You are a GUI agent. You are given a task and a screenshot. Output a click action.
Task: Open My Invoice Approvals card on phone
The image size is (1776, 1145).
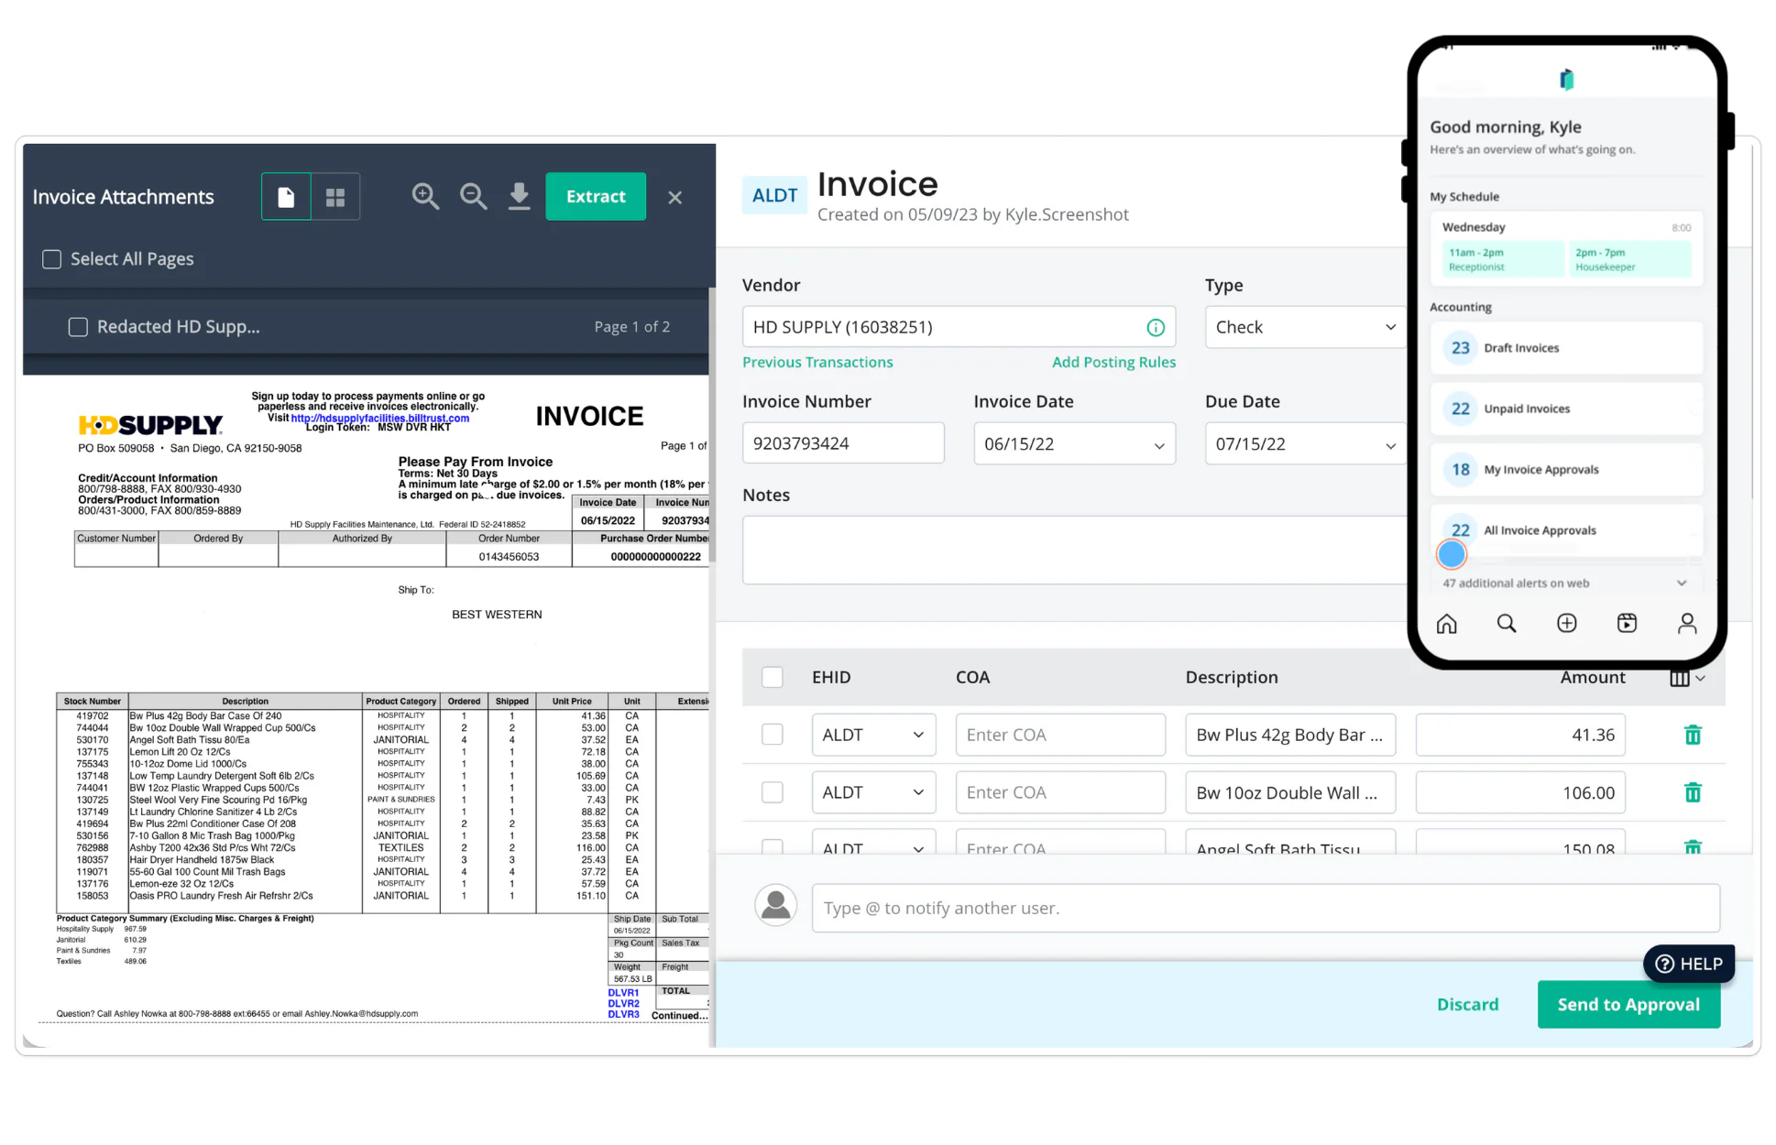(x=1566, y=470)
